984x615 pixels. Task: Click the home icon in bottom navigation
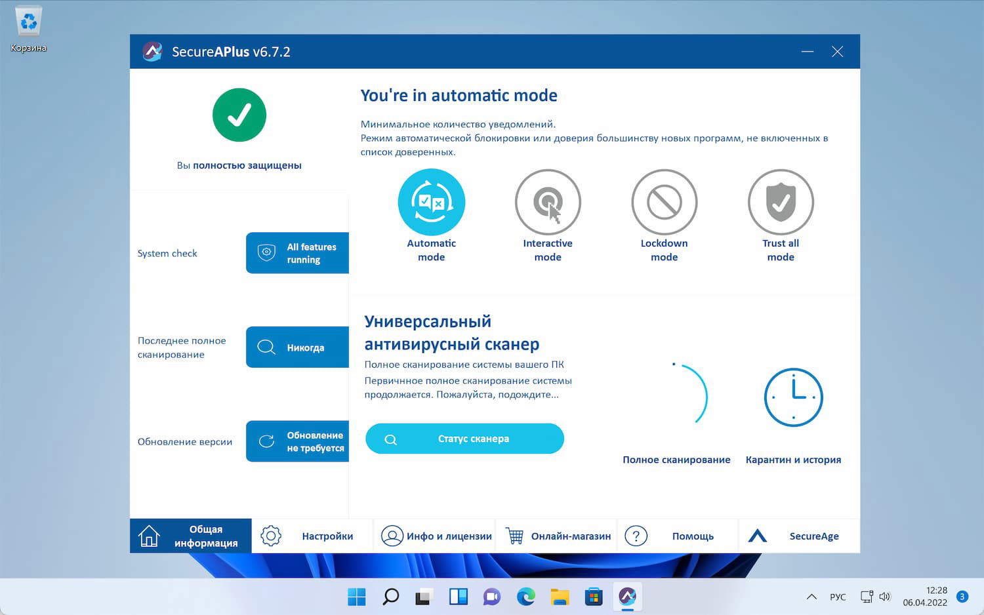[x=149, y=536]
